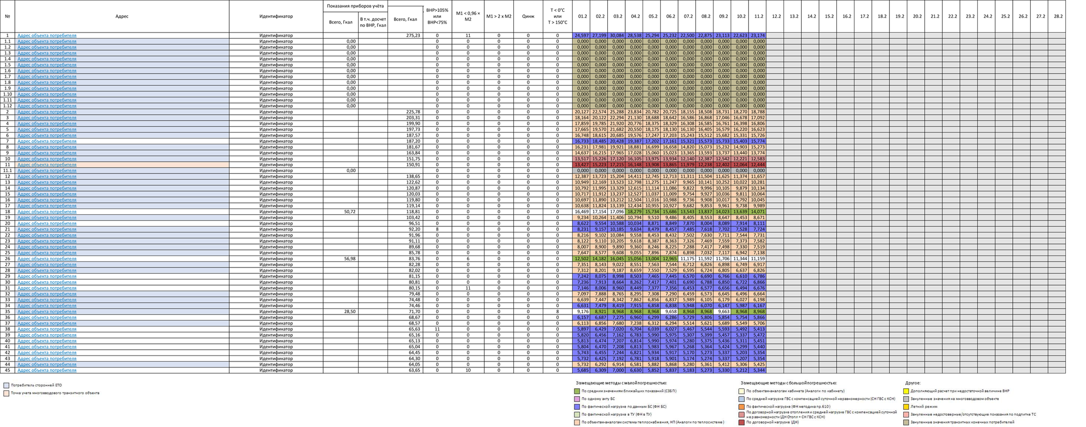Screen dimensions: 1086x427
Task: Click the 'Замещающие методы с большой погрешностью' heading
Action: tap(788, 383)
